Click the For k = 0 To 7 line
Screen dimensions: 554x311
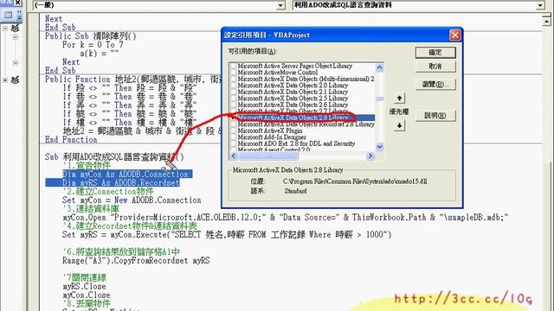point(93,45)
